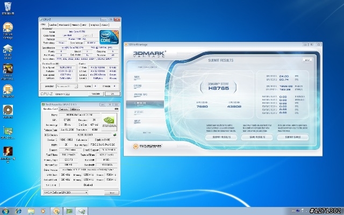This screenshot has width=344, height=215.
Task: Click the BIOS save chip icon in GPU-Z
Action: coord(114,135)
